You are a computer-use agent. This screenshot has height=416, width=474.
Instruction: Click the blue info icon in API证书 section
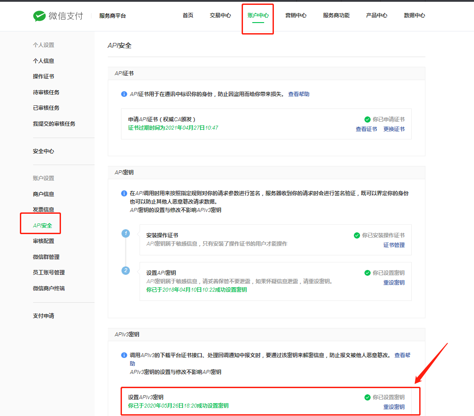tap(124, 94)
